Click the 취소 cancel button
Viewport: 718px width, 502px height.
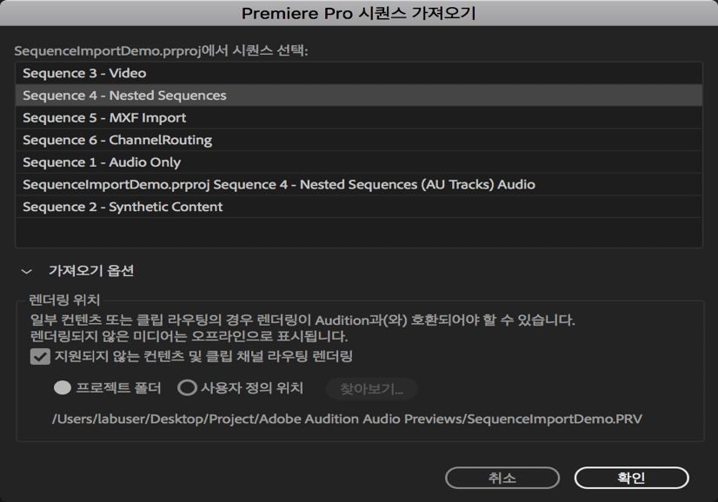coord(502,478)
